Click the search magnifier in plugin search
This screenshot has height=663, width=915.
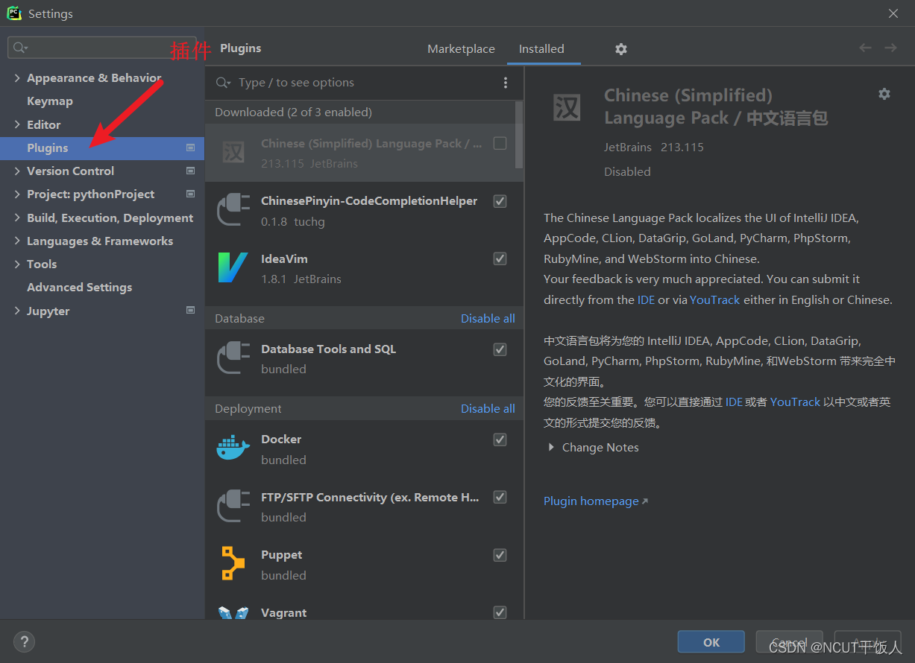223,83
